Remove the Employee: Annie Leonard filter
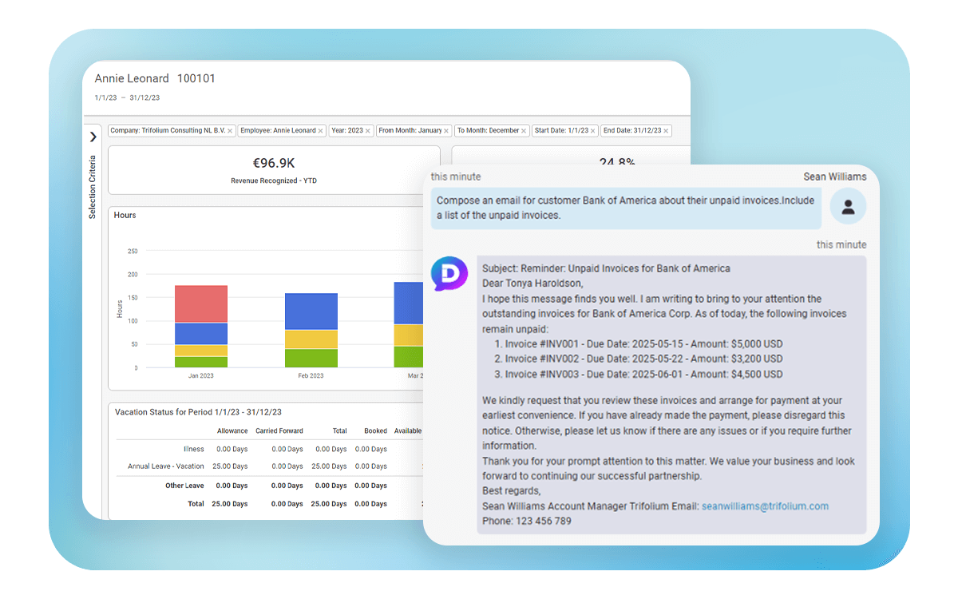The image size is (958, 599). pyautogui.click(x=320, y=131)
